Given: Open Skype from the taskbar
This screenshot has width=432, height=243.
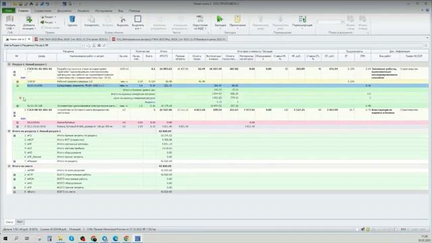Looking at the screenshot, I should 72,238.
